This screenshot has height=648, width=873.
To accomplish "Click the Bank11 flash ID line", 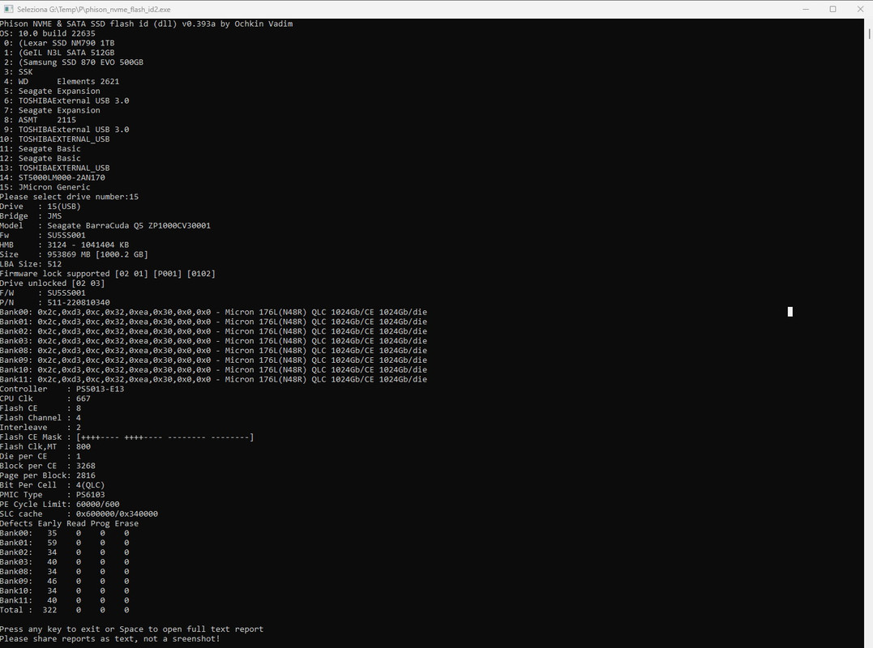I will tap(213, 379).
